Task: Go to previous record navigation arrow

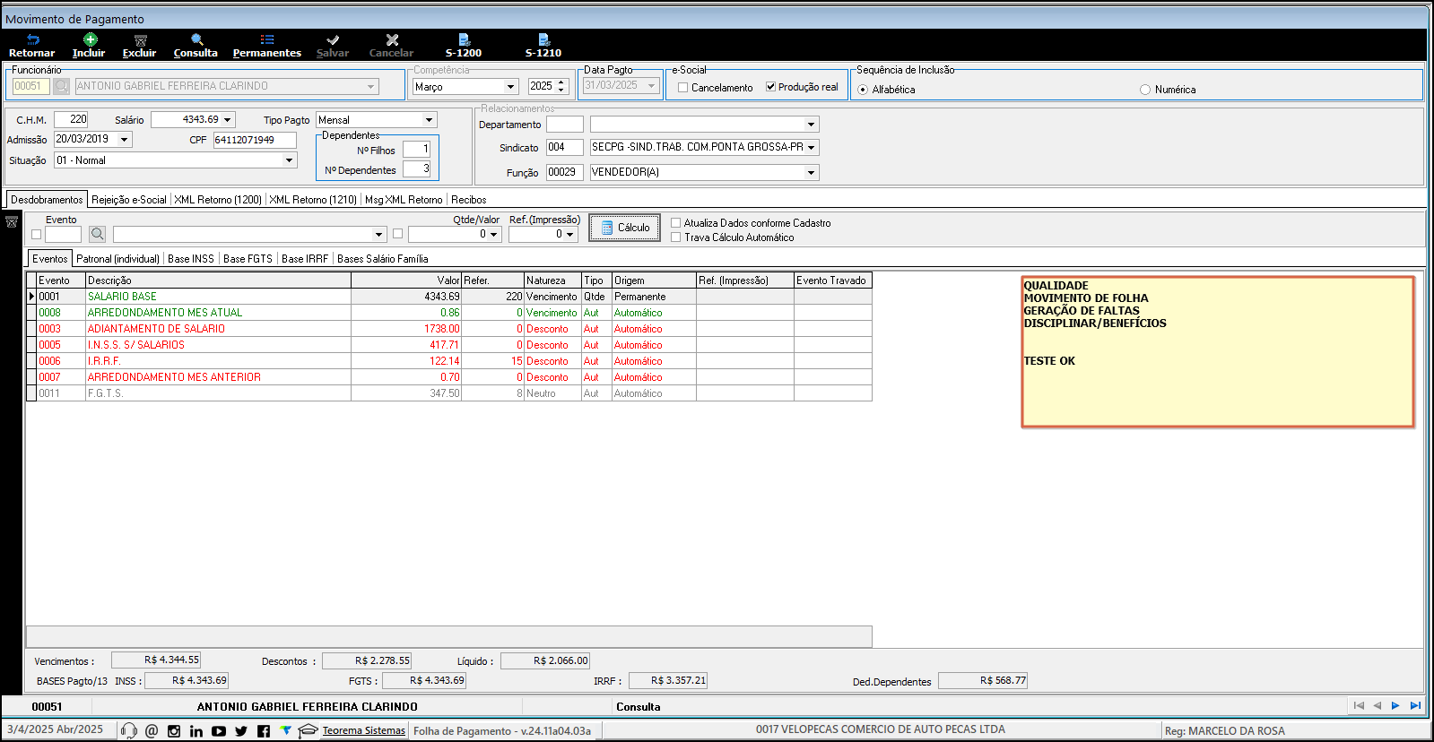Action: click(1377, 706)
